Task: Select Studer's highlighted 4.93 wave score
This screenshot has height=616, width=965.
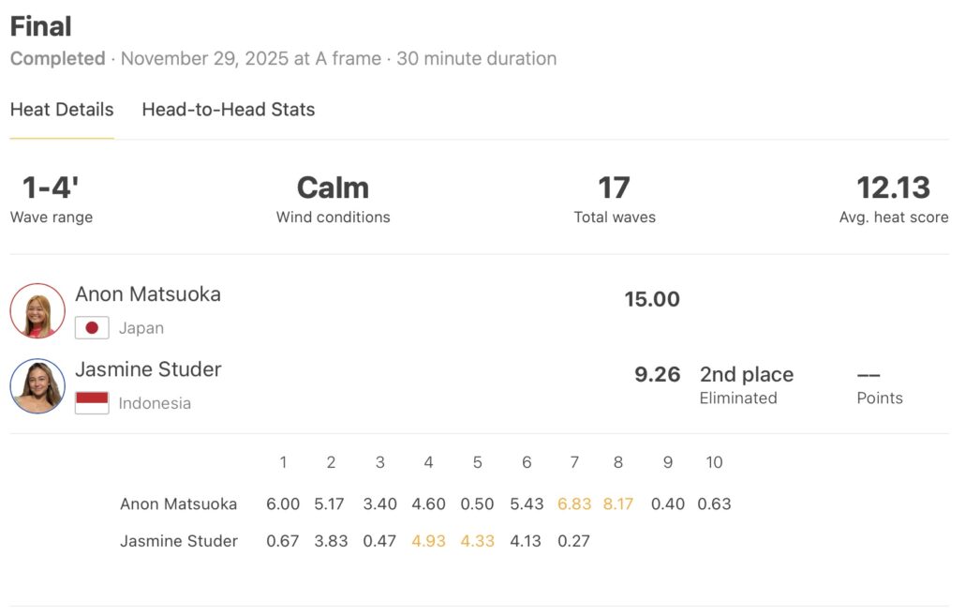Action: tap(428, 541)
